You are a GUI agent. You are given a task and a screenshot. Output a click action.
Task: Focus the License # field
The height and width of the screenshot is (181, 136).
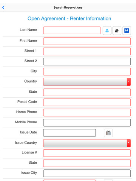(x=87, y=153)
